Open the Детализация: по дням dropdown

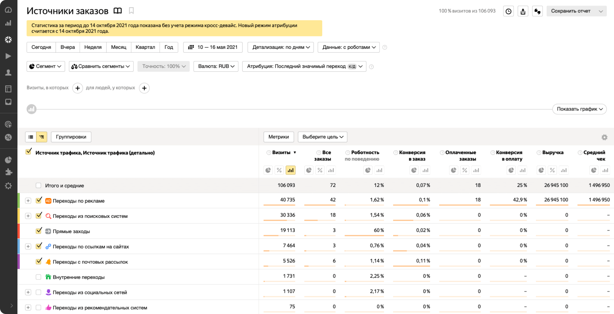(280, 47)
